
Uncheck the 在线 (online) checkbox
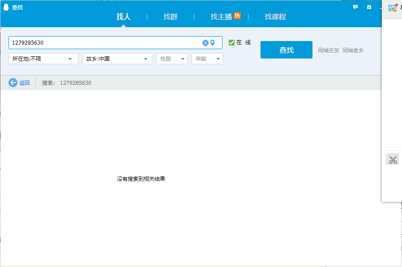pos(231,42)
